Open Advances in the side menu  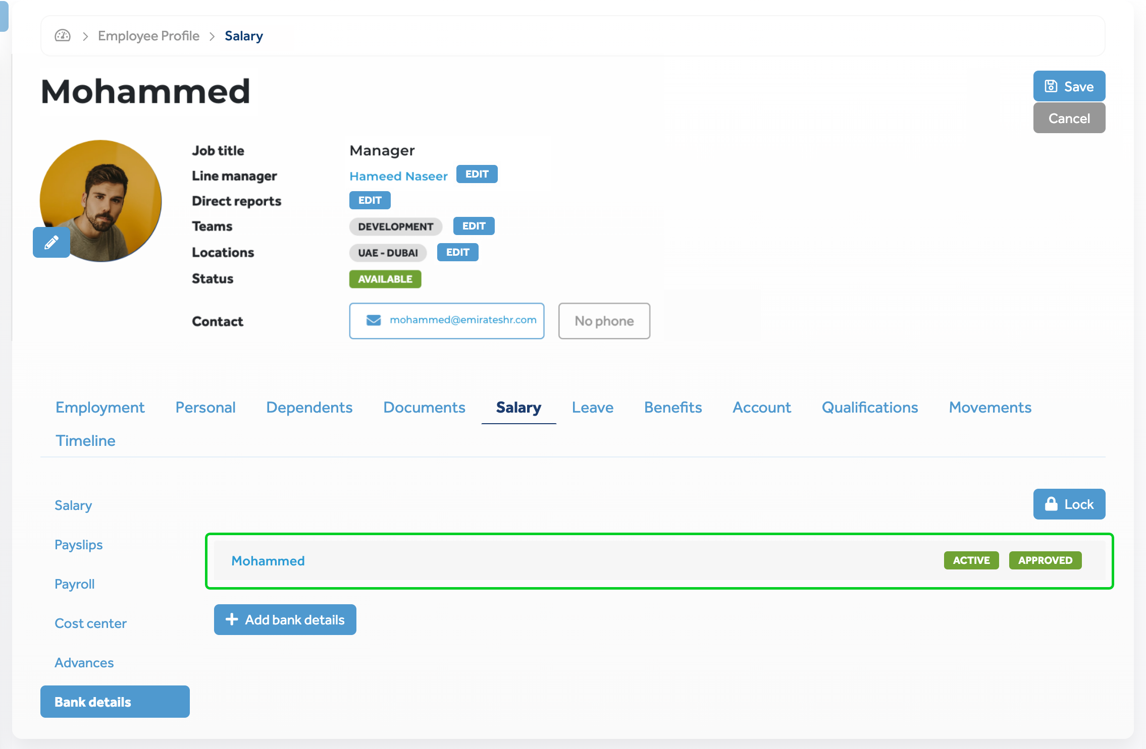pos(84,663)
